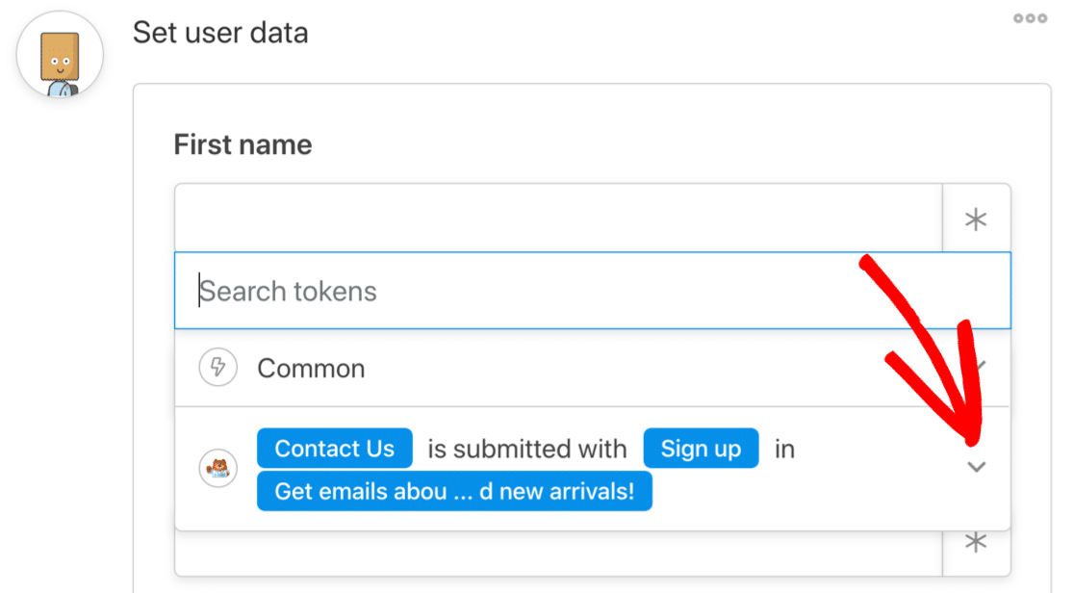Click inside the empty First name input
This screenshot has height=593, width=1074.
(x=558, y=218)
